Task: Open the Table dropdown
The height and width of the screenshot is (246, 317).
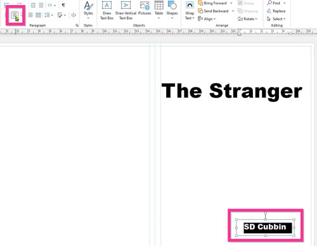Action: point(158,10)
